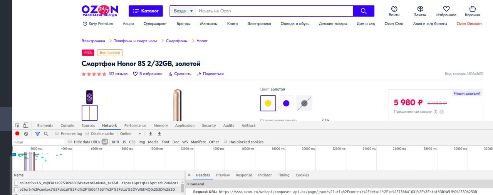Screen dimensions: 493x195
Task: Choose the crossed-out gray color swatch
Action: coord(304,103)
